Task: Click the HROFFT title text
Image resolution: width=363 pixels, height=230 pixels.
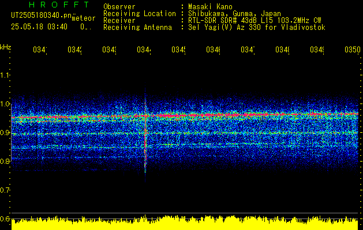Action: tap(59, 5)
